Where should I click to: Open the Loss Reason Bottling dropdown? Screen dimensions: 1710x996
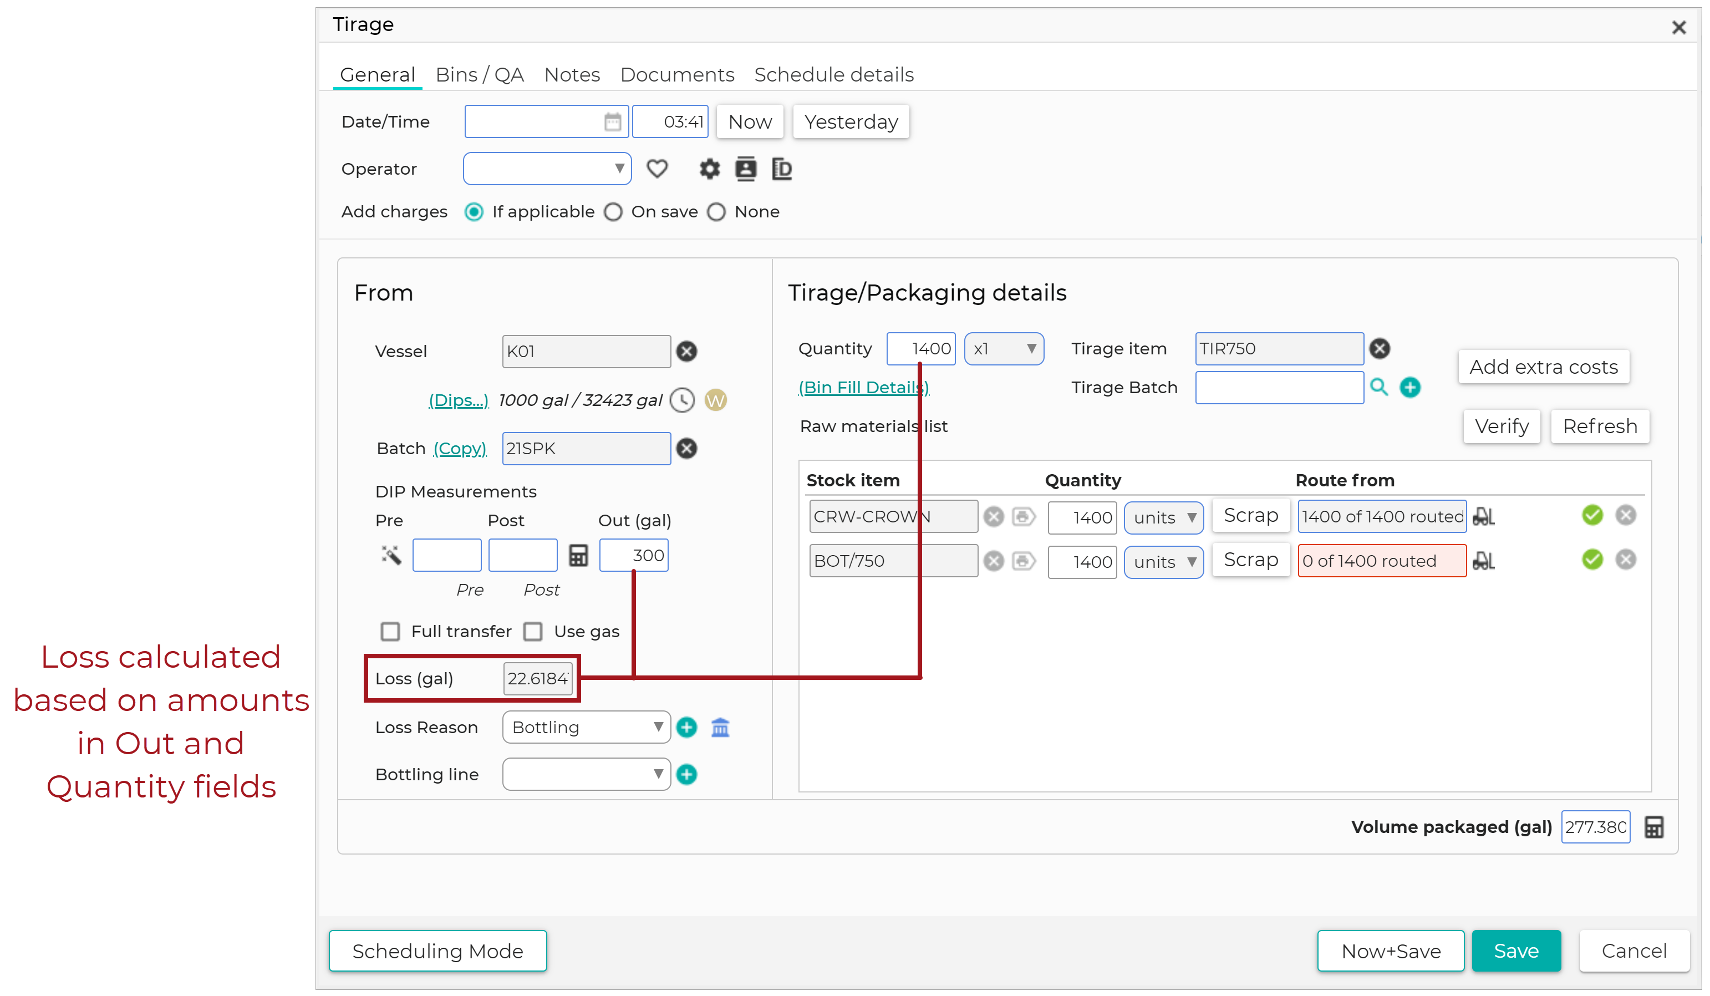coord(586,728)
